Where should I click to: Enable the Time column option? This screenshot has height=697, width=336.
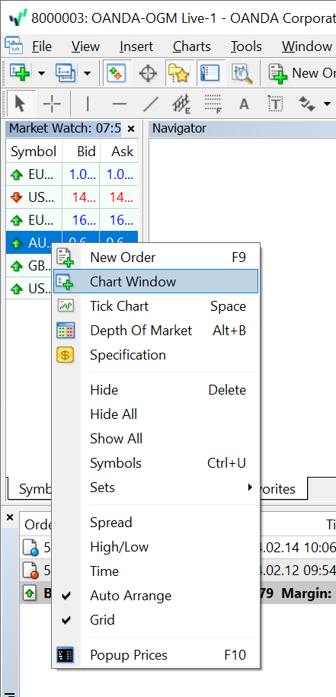(155, 571)
